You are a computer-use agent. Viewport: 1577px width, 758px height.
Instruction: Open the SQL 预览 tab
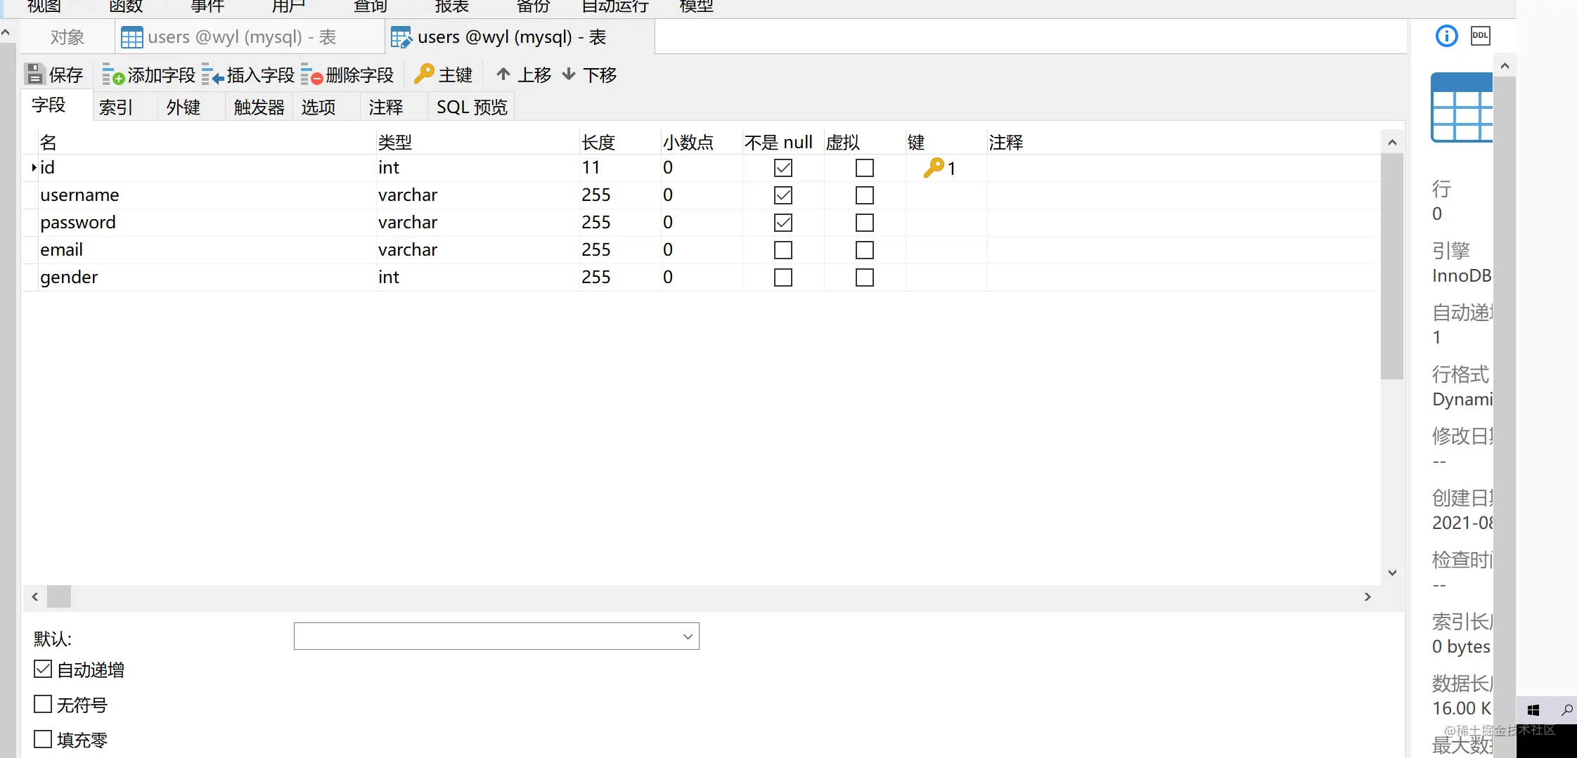click(472, 107)
